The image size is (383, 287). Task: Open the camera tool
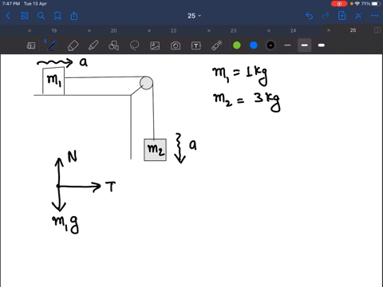(176, 45)
